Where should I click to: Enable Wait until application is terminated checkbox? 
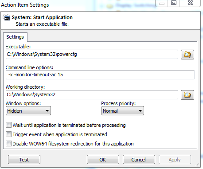point(8,125)
